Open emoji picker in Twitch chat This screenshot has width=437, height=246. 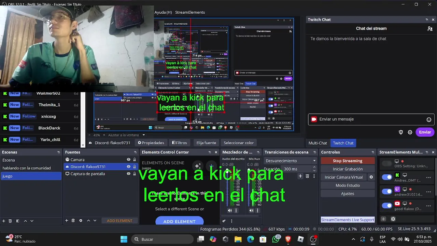(429, 120)
